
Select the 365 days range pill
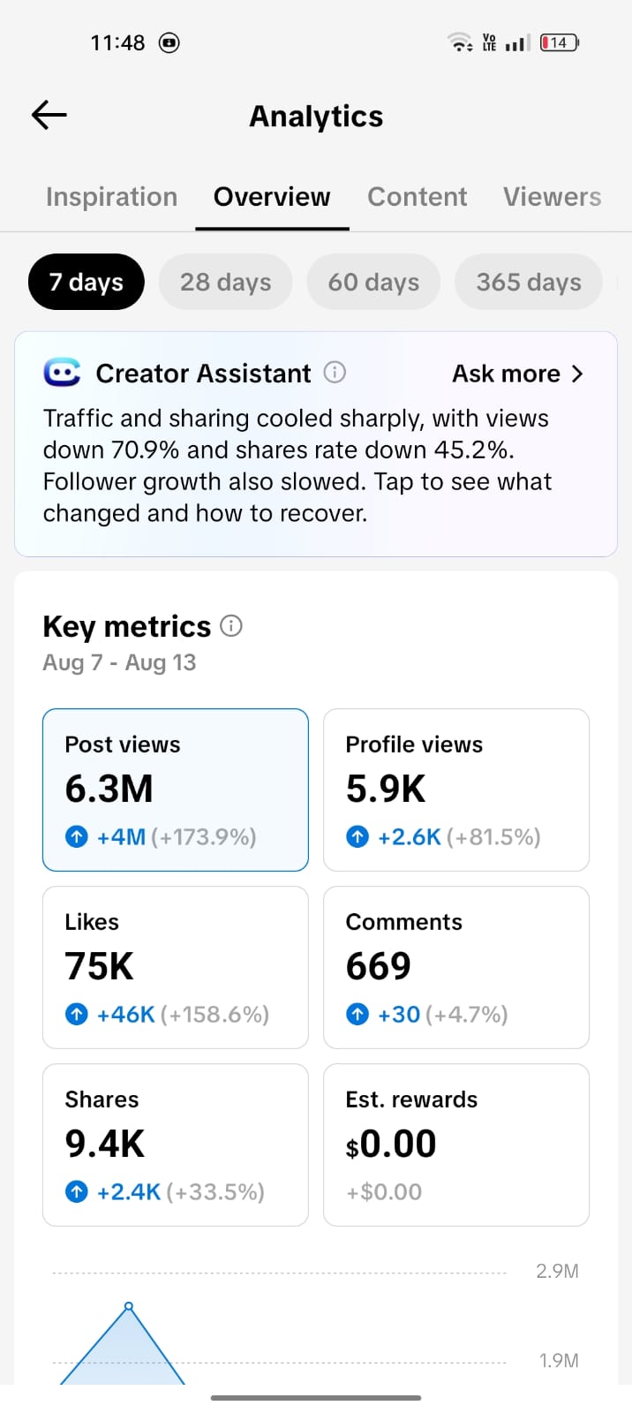pyautogui.click(x=529, y=282)
